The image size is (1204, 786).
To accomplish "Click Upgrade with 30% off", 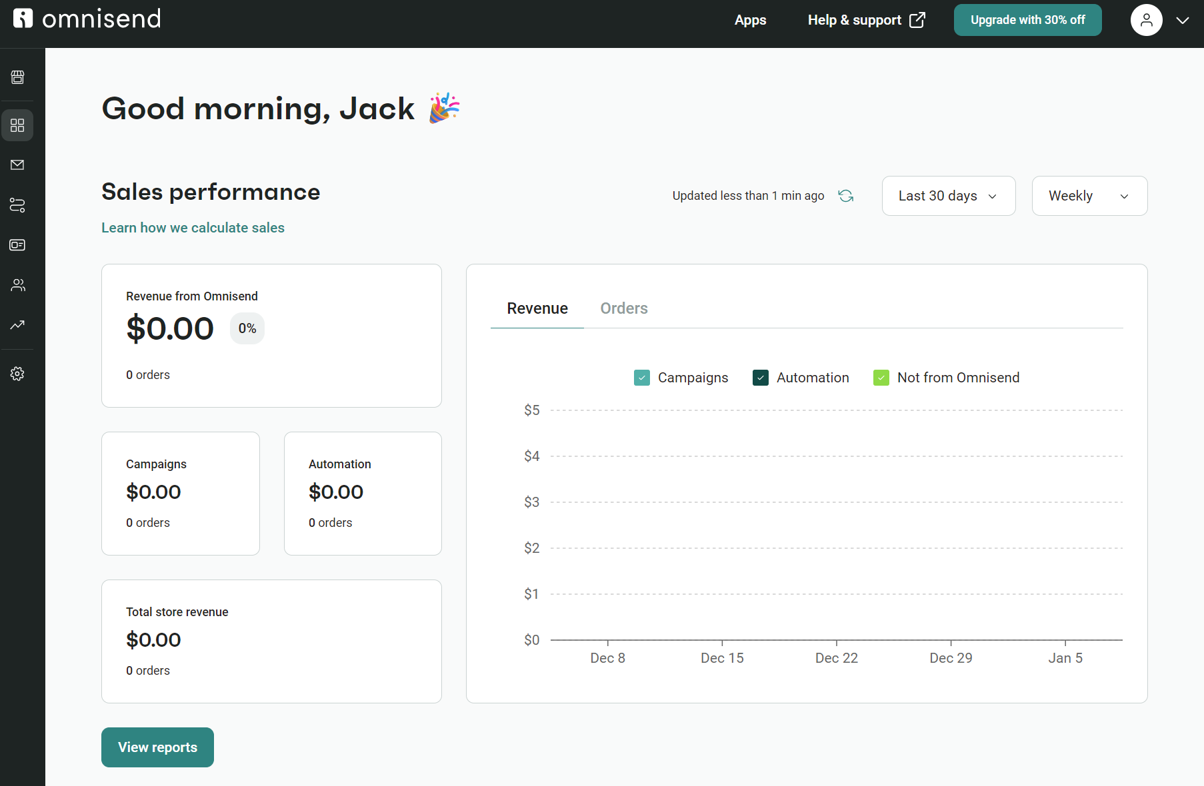I will pos(1027,20).
